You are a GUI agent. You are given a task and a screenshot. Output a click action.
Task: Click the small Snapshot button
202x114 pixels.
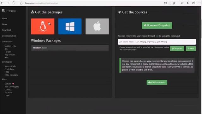coord(177,48)
